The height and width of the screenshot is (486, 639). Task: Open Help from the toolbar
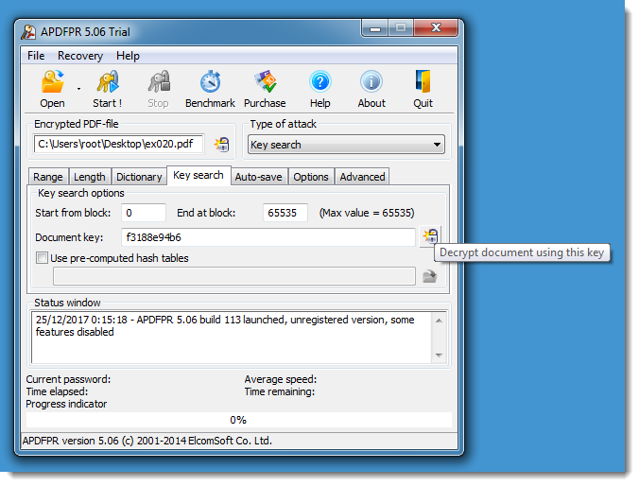pos(320,82)
